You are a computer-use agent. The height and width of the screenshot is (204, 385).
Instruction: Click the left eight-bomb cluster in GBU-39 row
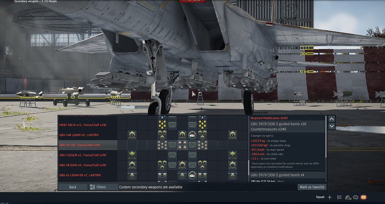pyautogui.click(x=162, y=145)
